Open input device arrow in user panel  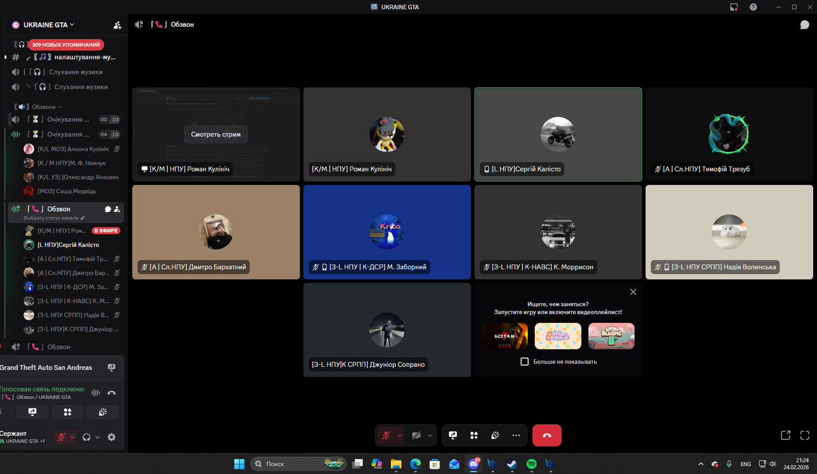pos(72,437)
